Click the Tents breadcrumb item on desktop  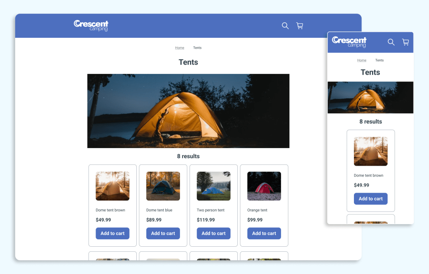click(197, 48)
